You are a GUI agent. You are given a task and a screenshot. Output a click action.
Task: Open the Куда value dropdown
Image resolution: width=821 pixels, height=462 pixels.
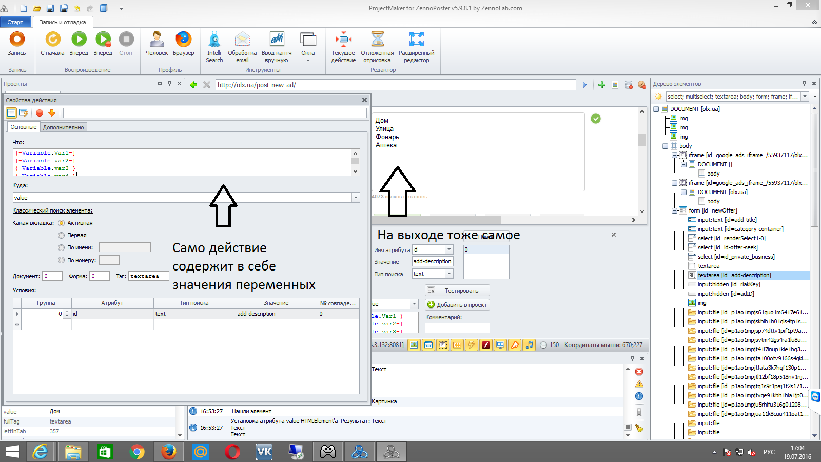click(x=356, y=198)
